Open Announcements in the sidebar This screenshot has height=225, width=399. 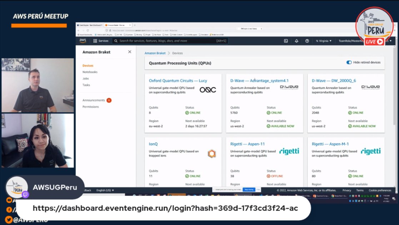point(94,100)
